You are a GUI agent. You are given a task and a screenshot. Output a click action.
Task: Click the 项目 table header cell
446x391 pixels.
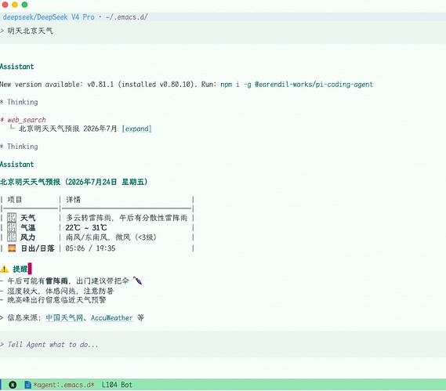15,200
